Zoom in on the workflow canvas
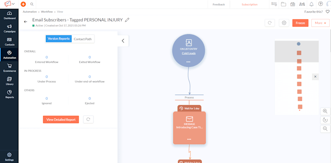Image resolution: width=331 pixels, height=163 pixels. coord(325,111)
